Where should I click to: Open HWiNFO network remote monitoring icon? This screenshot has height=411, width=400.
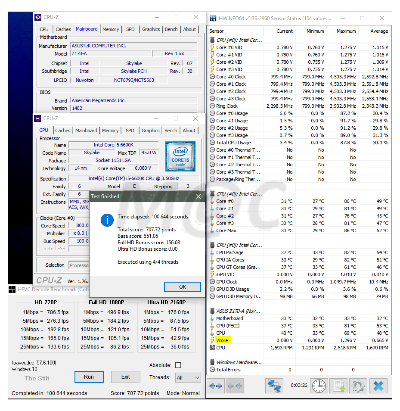pyautogui.click(x=274, y=386)
